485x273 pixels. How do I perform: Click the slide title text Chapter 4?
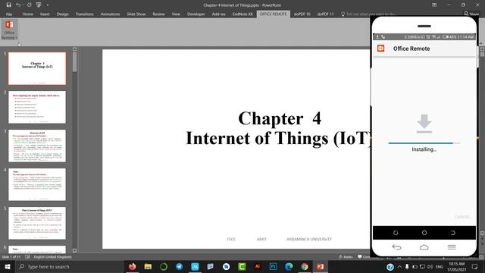(280, 118)
